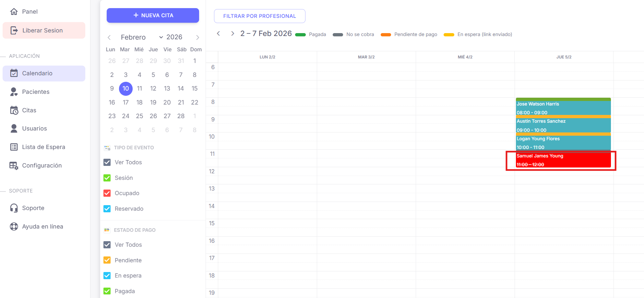Click the Liberar Sesion logout icon
644x298 pixels.
14,31
